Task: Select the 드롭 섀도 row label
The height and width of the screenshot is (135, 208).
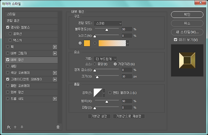Action: [x=17, y=99]
